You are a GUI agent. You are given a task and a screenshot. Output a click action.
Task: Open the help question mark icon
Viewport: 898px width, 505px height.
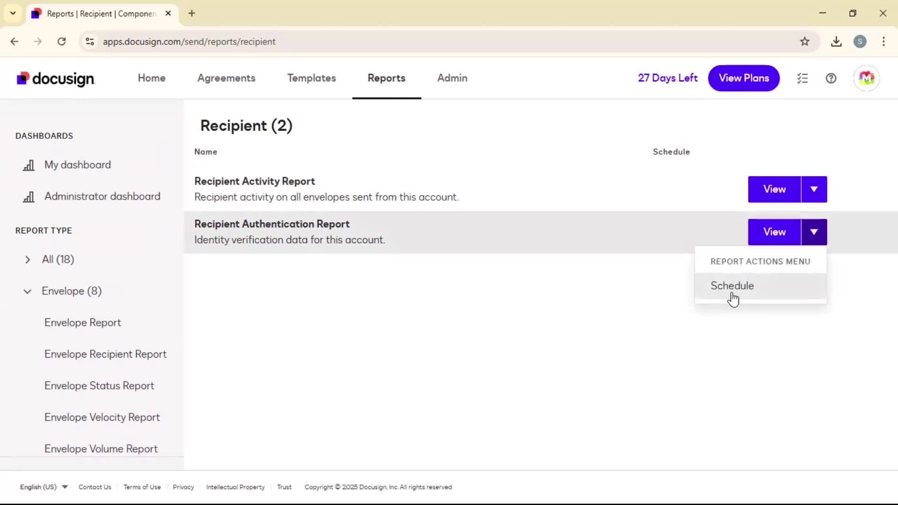click(831, 79)
